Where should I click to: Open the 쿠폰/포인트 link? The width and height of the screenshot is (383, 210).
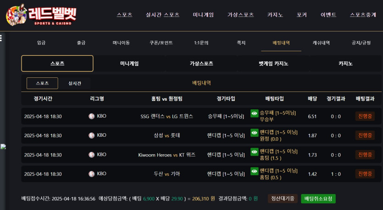(x=161, y=43)
